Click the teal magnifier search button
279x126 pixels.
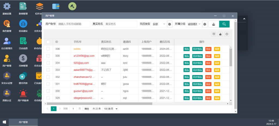[224, 24]
